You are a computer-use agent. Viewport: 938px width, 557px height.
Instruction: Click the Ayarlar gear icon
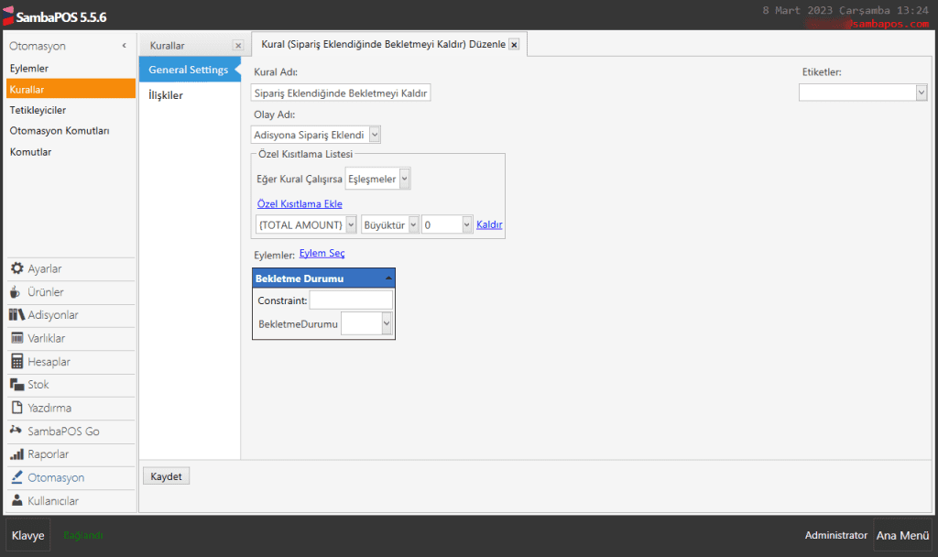pos(16,269)
